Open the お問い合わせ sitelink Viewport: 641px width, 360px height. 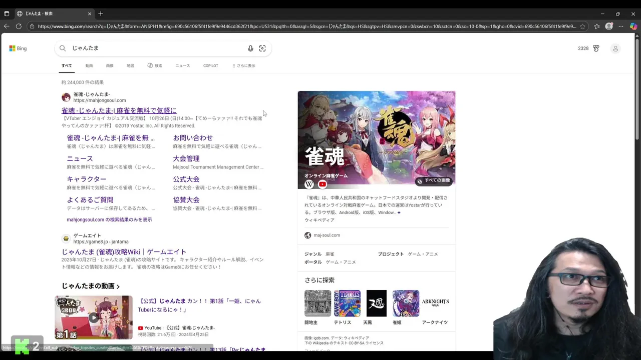click(x=193, y=138)
